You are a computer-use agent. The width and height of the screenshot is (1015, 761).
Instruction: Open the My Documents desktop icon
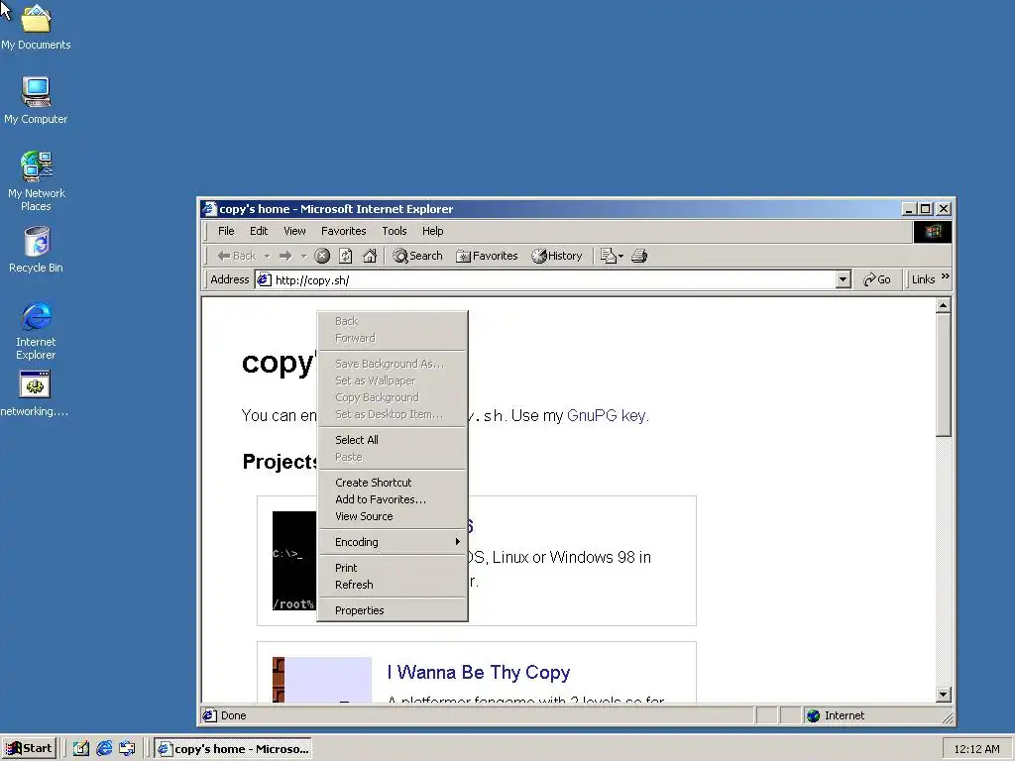pos(36,27)
